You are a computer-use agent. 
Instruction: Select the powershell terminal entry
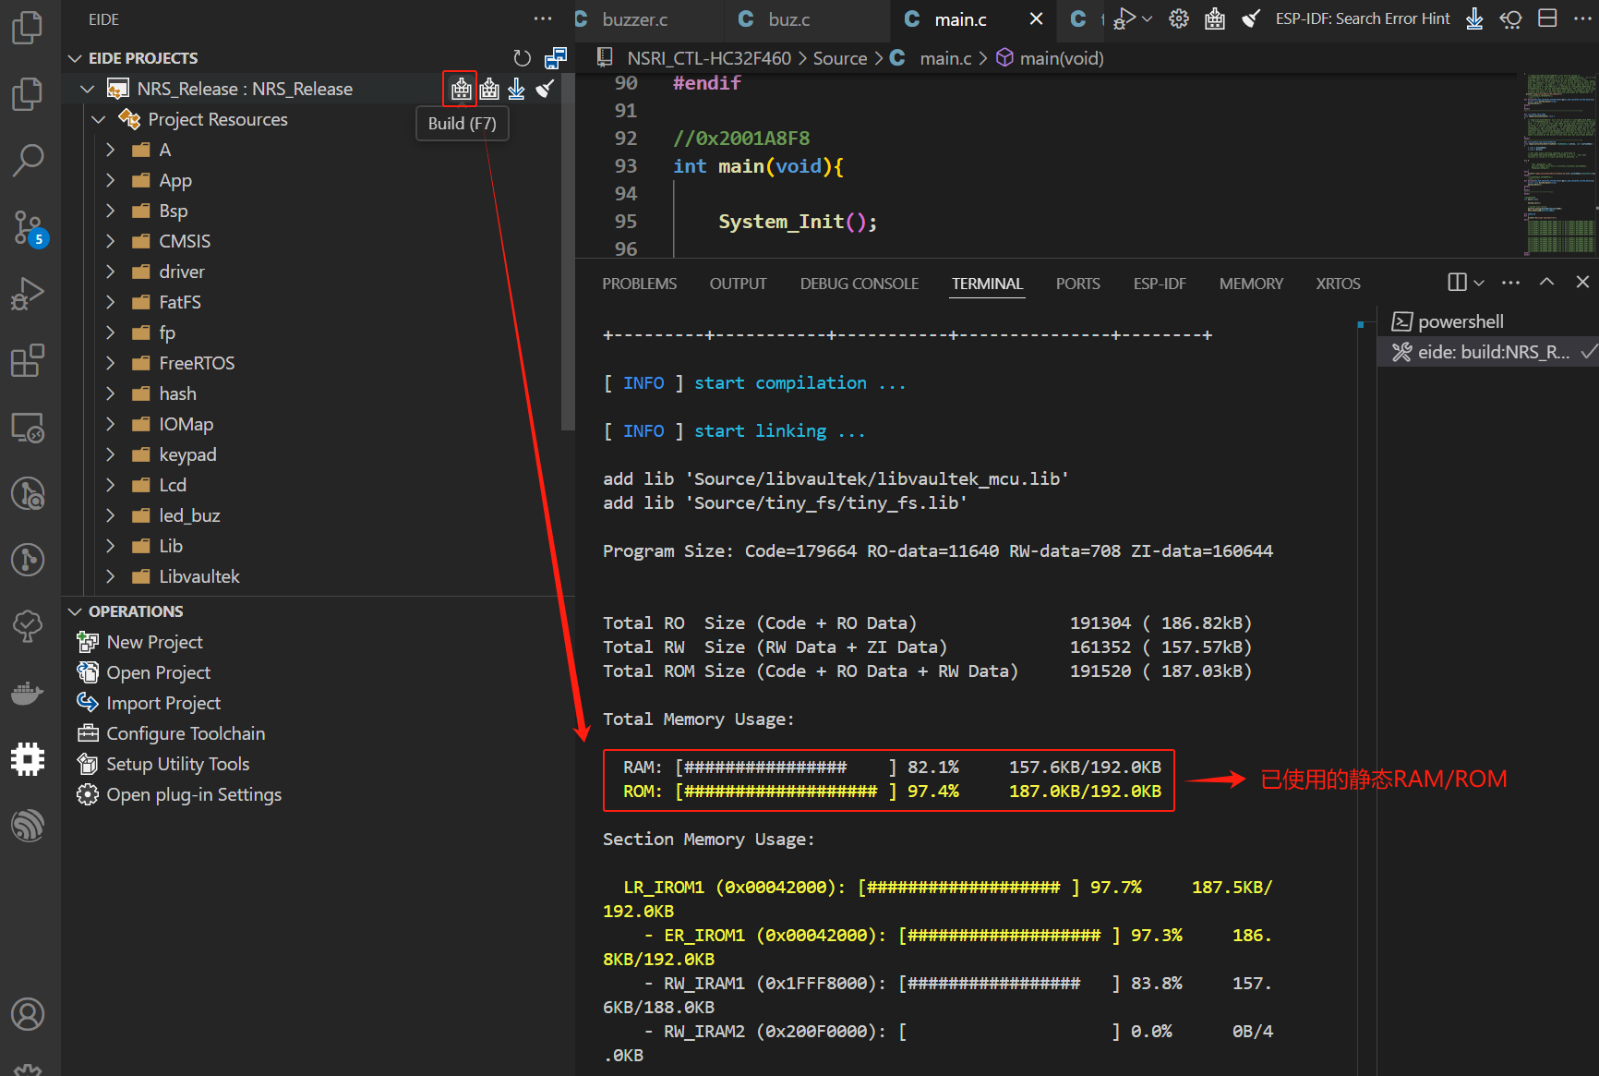tap(1461, 321)
